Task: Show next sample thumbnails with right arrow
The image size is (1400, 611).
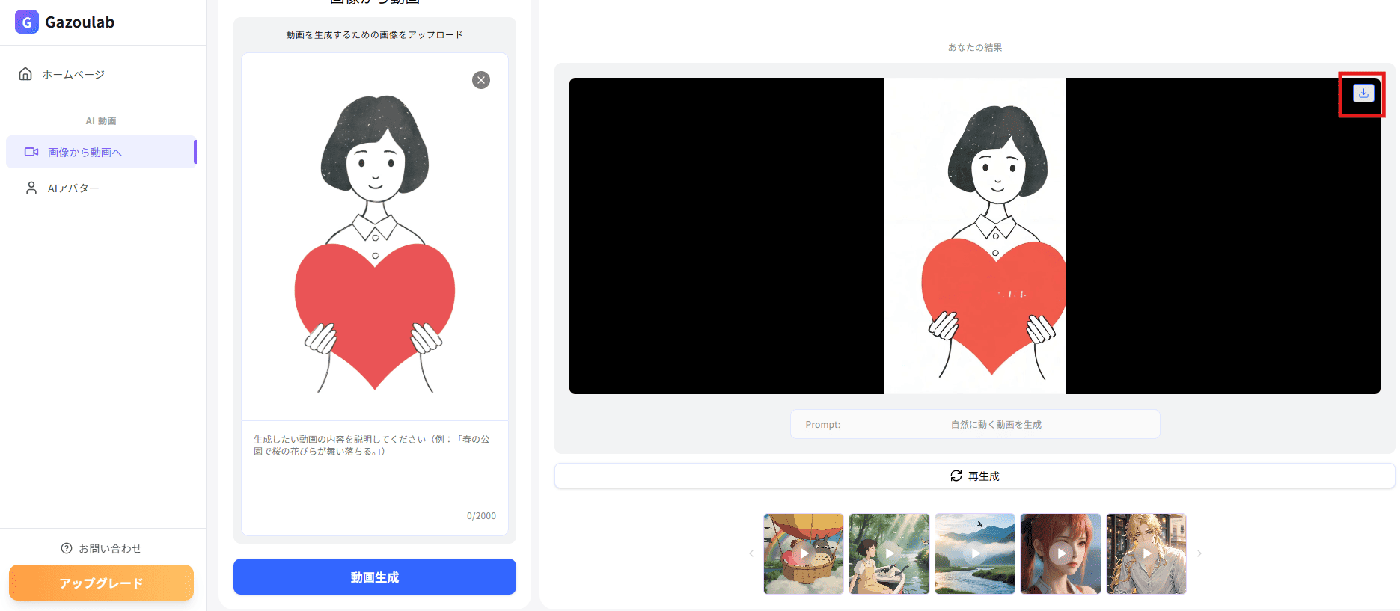Action: tap(1199, 553)
